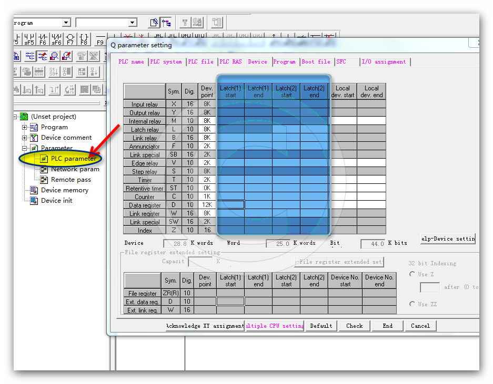This screenshot has height=384, width=493.
Task: Click the Check button
Action: point(354,326)
